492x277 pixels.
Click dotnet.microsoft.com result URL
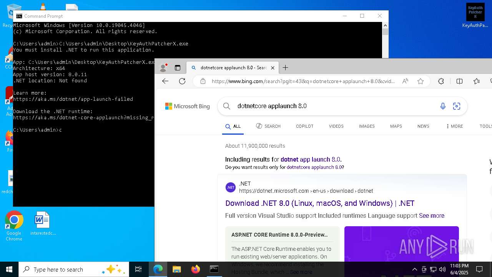click(x=306, y=191)
